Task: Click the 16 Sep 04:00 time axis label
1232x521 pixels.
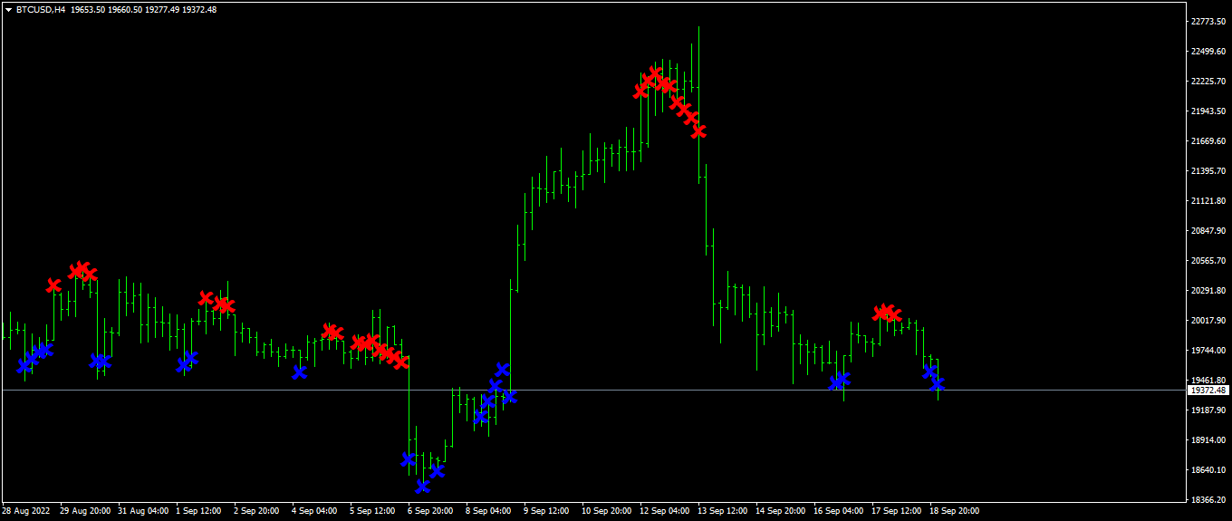Action: click(839, 510)
